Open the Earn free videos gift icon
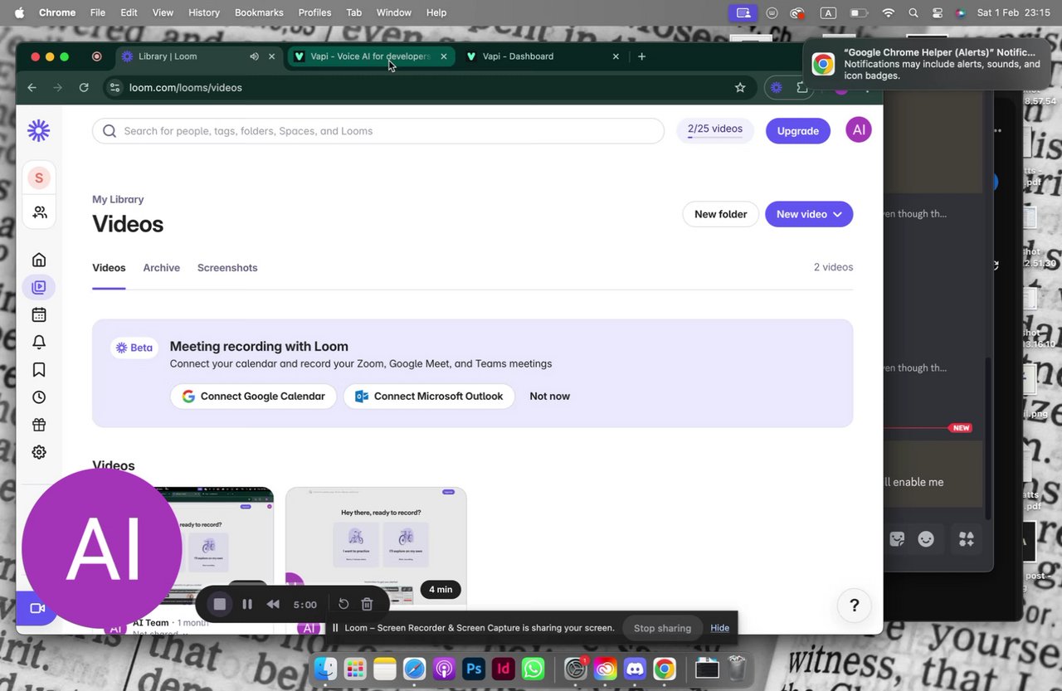1062x691 pixels. click(39, 425)
